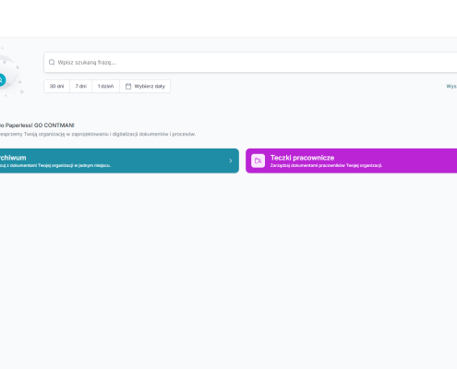Focus the Wpisz szukaną frazę search box
Screen dimensions: 457x369
(x=250, y=63)
